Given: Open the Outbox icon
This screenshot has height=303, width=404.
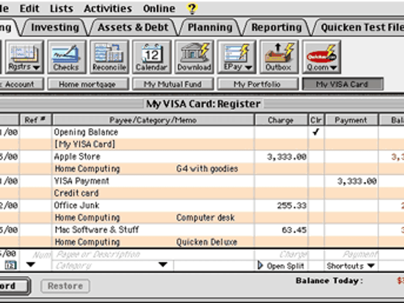Looking at the screenshot, I should (279, 57).
